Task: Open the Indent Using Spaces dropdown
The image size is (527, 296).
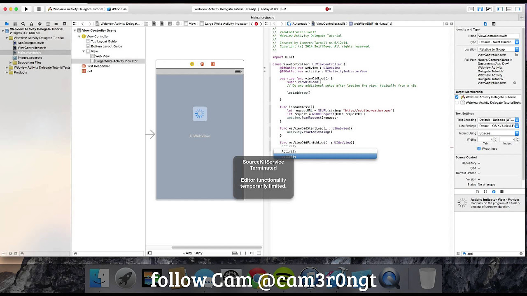Action: [498, 133]
